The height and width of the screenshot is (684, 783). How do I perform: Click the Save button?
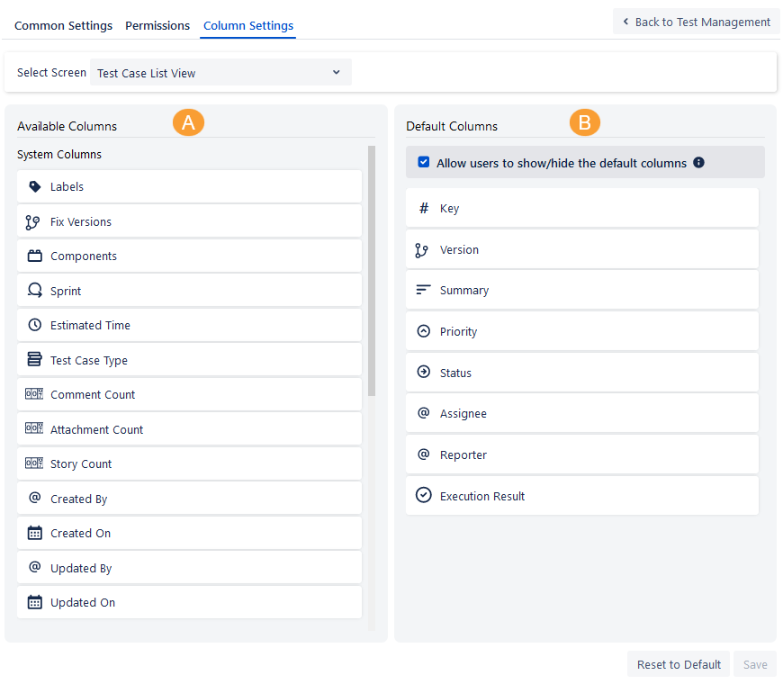click(x=755, y=664)
